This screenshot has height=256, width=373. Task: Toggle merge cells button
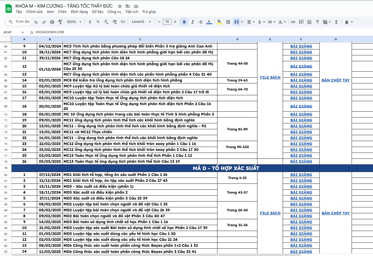(x=237, y=22)
